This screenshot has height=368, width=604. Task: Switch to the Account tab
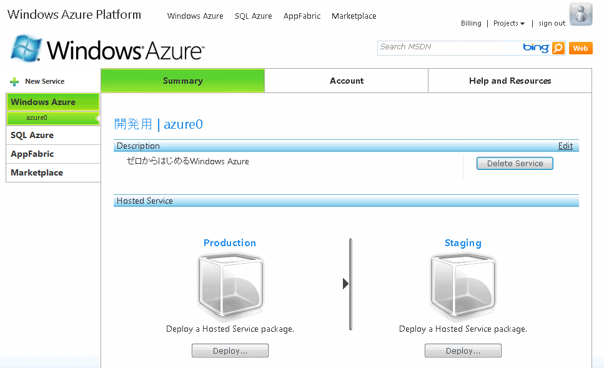click(346, 81)
